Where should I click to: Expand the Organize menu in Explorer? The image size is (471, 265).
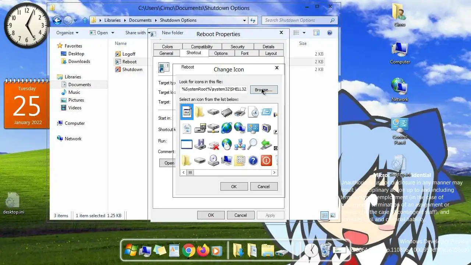(67, 33)
